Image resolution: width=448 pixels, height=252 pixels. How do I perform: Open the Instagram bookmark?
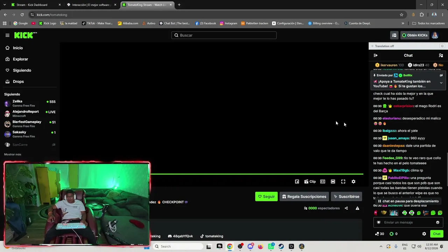229,23
